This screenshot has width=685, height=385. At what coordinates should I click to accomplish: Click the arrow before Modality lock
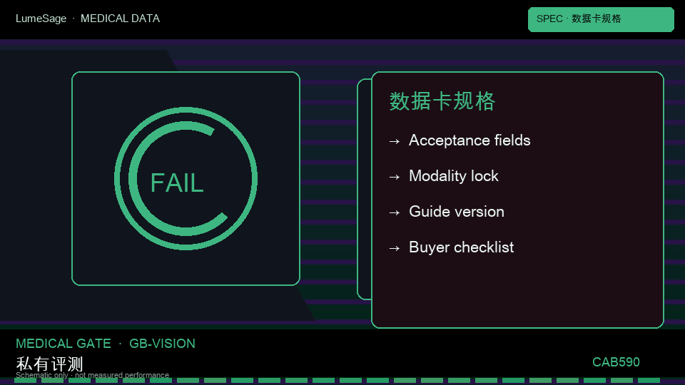click(394, 177)
